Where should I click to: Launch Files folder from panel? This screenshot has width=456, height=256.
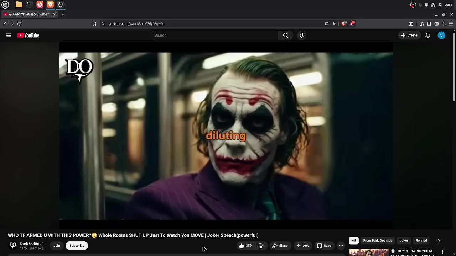coord(19,5)
